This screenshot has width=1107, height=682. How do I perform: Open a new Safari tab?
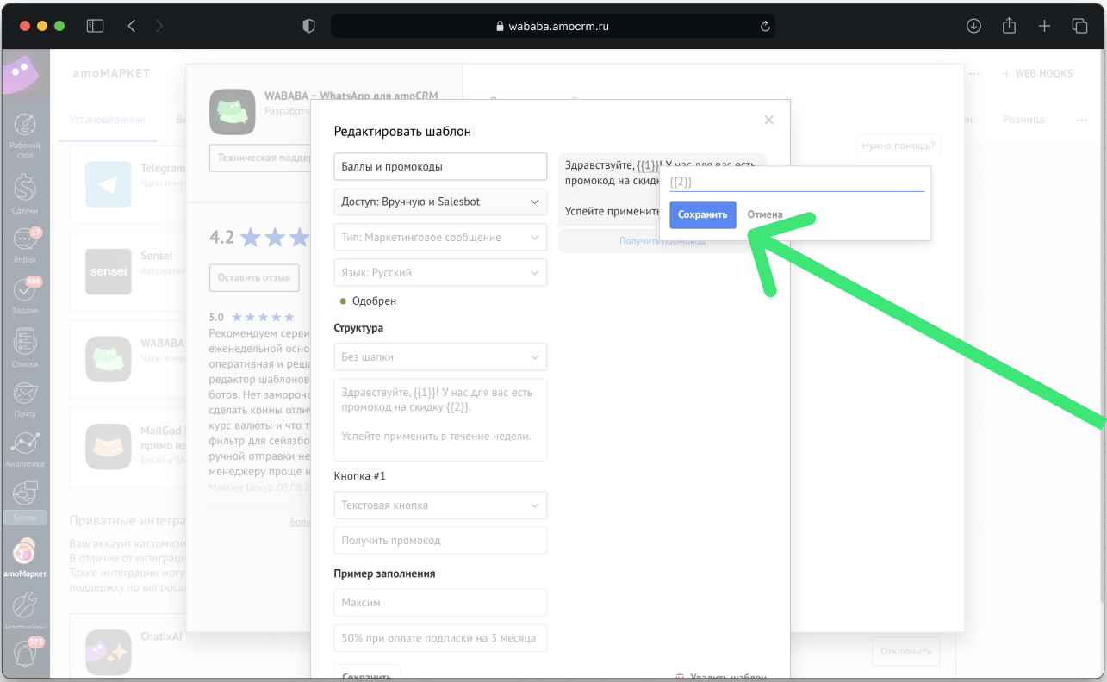tap(1044, 26)
